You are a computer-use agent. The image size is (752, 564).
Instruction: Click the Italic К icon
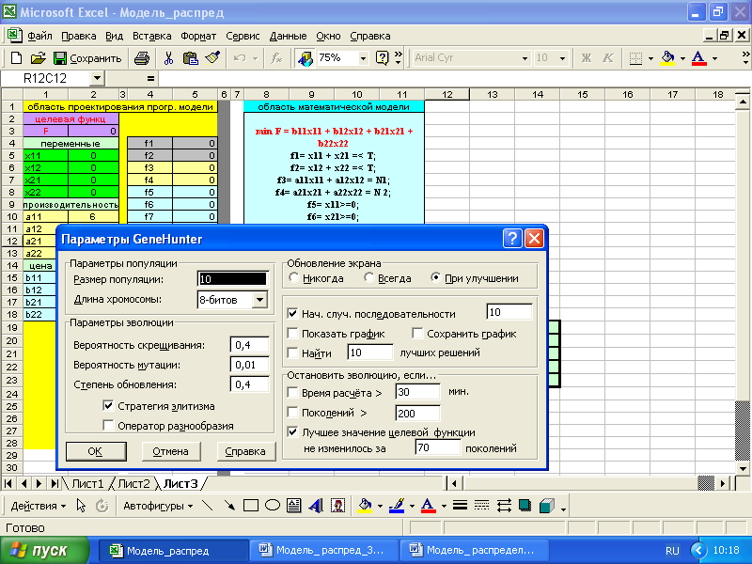pos(607,58)
